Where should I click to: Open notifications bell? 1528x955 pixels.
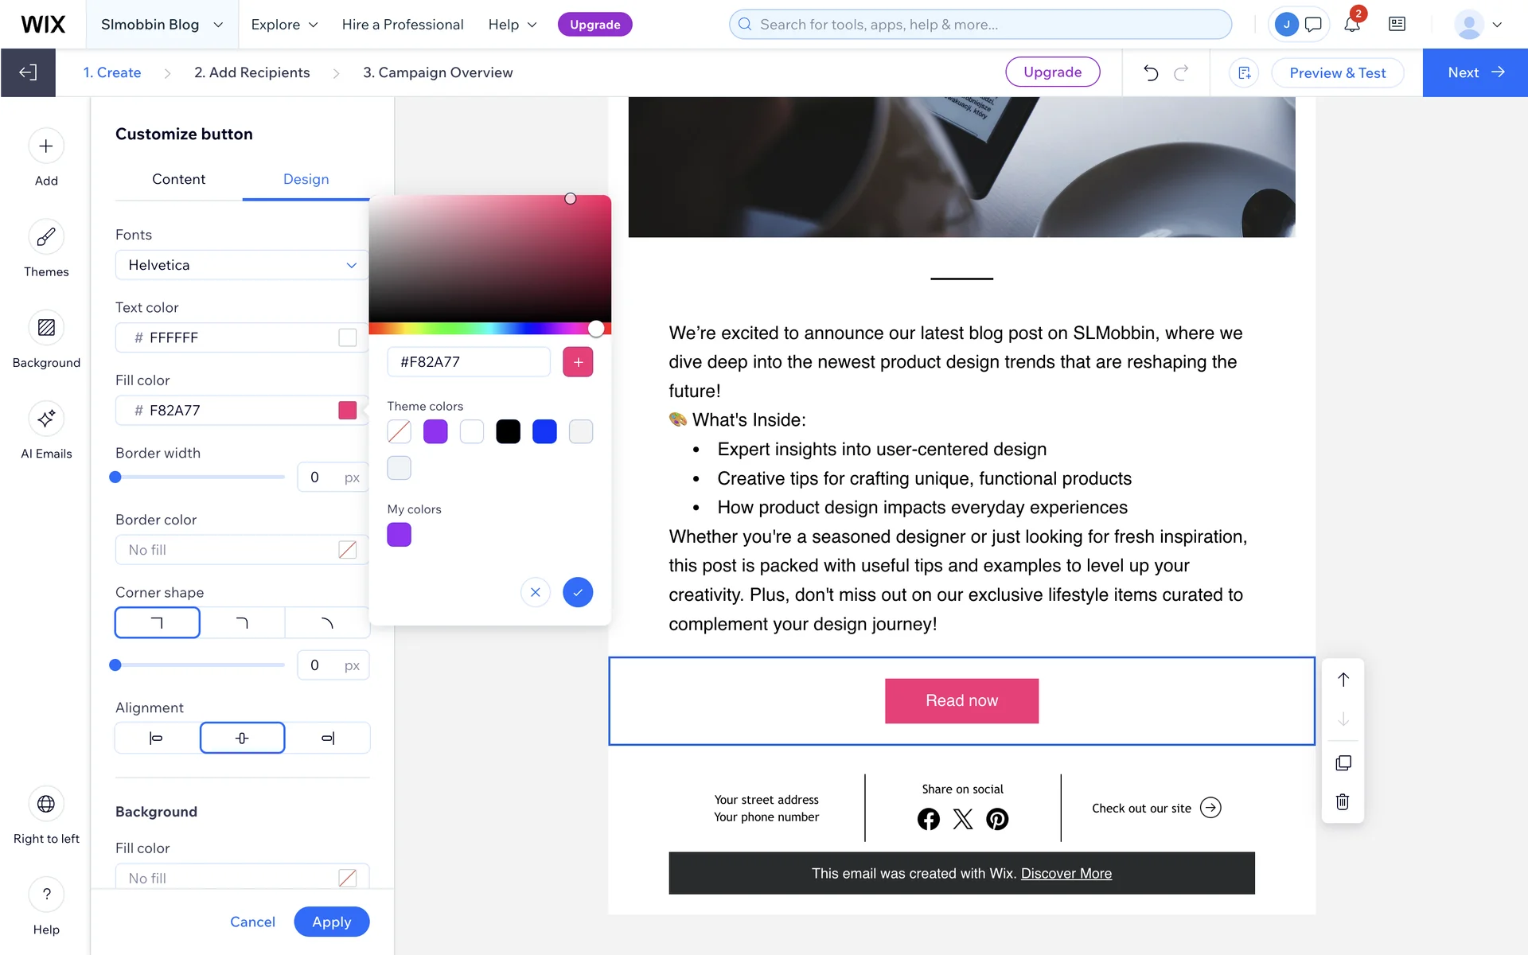tap(1351, 24)
